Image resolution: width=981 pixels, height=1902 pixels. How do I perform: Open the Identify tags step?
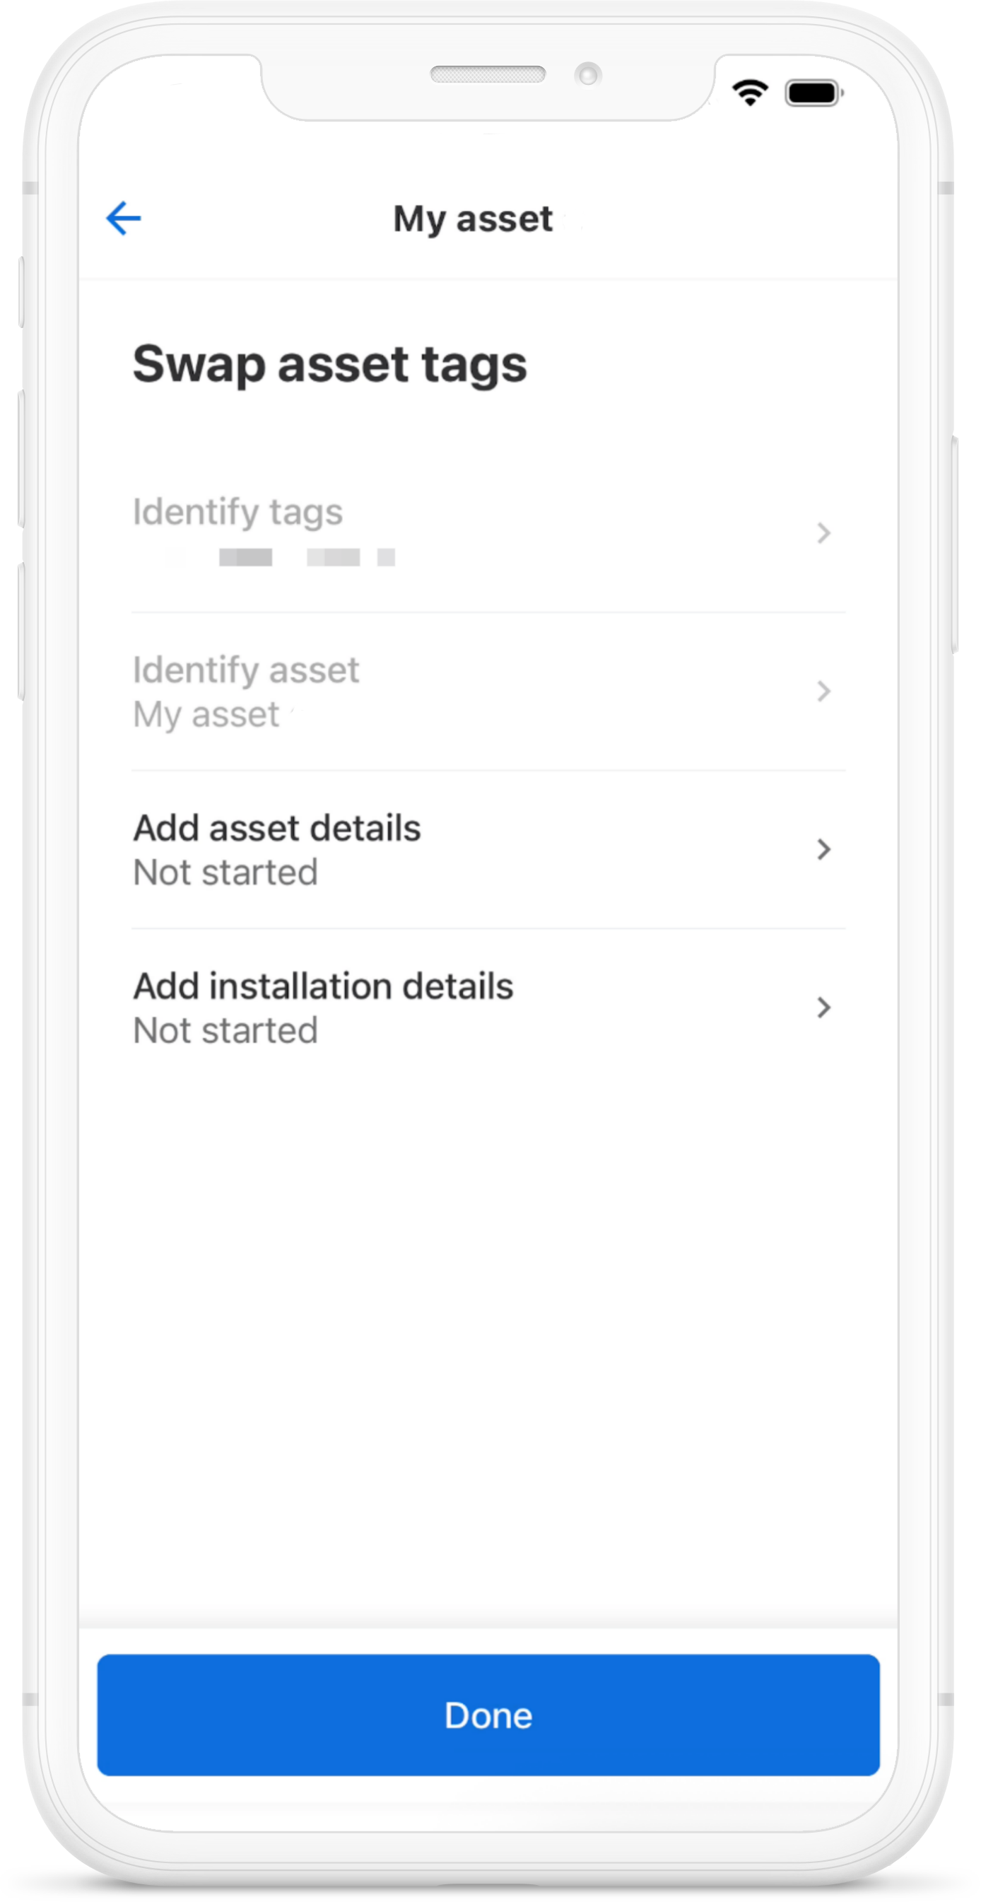point(237,512)
